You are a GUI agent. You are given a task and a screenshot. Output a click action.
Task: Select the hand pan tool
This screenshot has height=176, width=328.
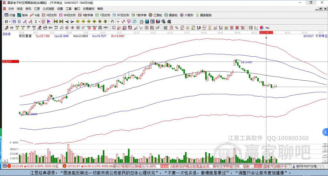click(112, 21)
